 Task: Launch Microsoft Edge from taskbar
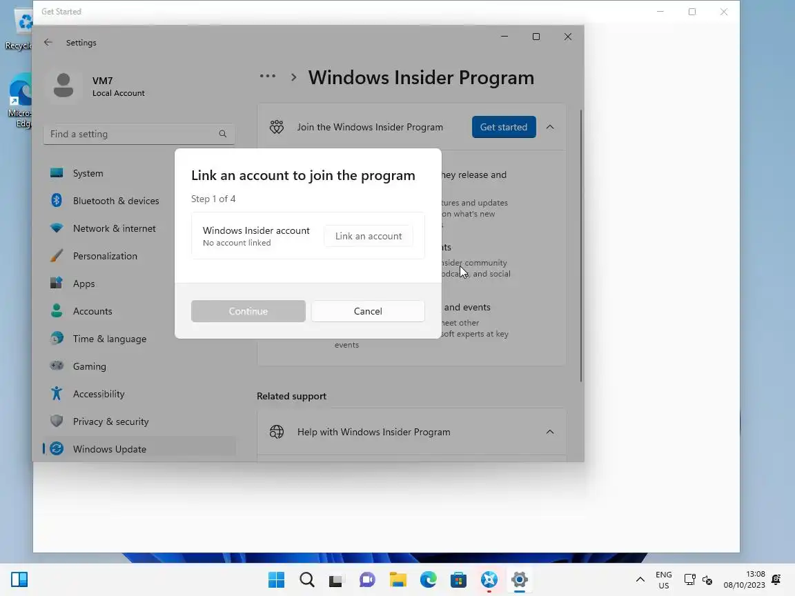[429, 579]
